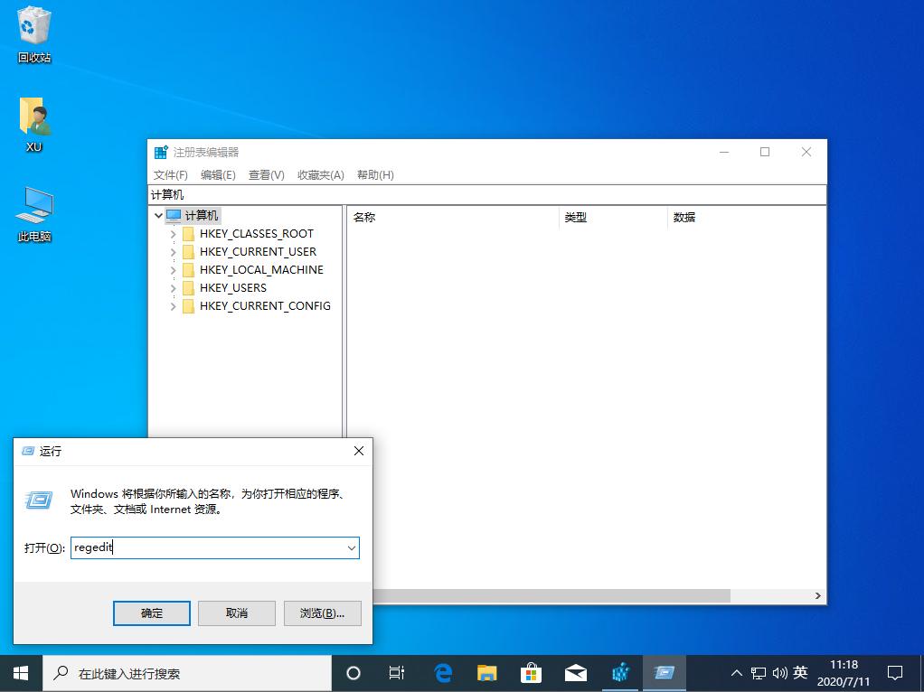924x692 pixels.
Task: Open the 文件(F) menu in Registry Editor
Action: pos(170,174)
